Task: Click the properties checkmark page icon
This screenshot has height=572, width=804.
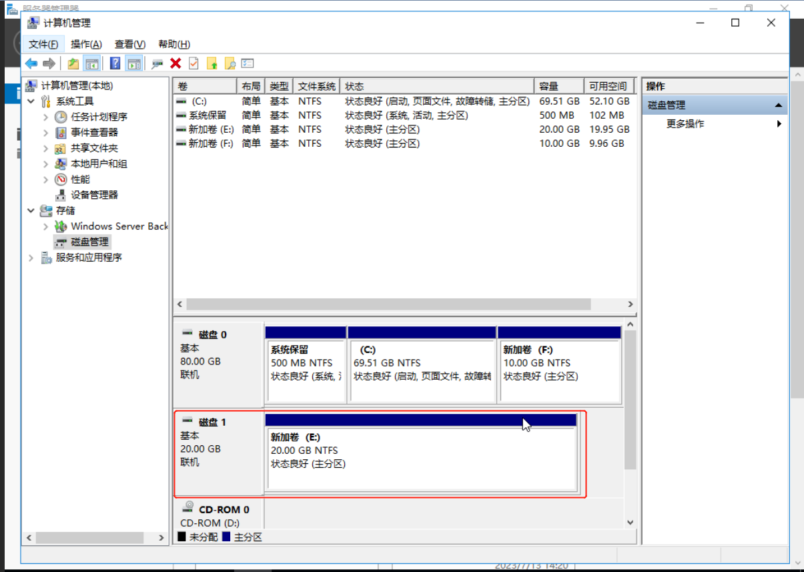Action: click(193, 63)
